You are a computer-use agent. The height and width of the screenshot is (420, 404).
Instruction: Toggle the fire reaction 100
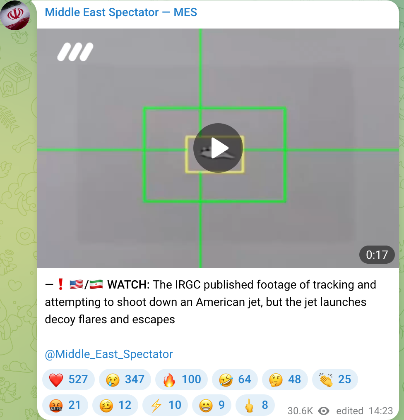[x=182, y=379]
